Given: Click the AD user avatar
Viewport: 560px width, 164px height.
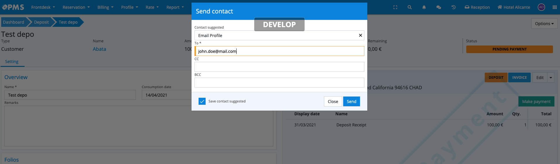Looking at the screenshot, I should tap(541, 7).
